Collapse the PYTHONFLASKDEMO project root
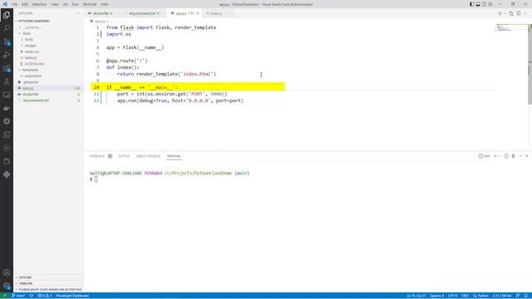The width and height of the screenshot is (532, 299). click(33, 21)
